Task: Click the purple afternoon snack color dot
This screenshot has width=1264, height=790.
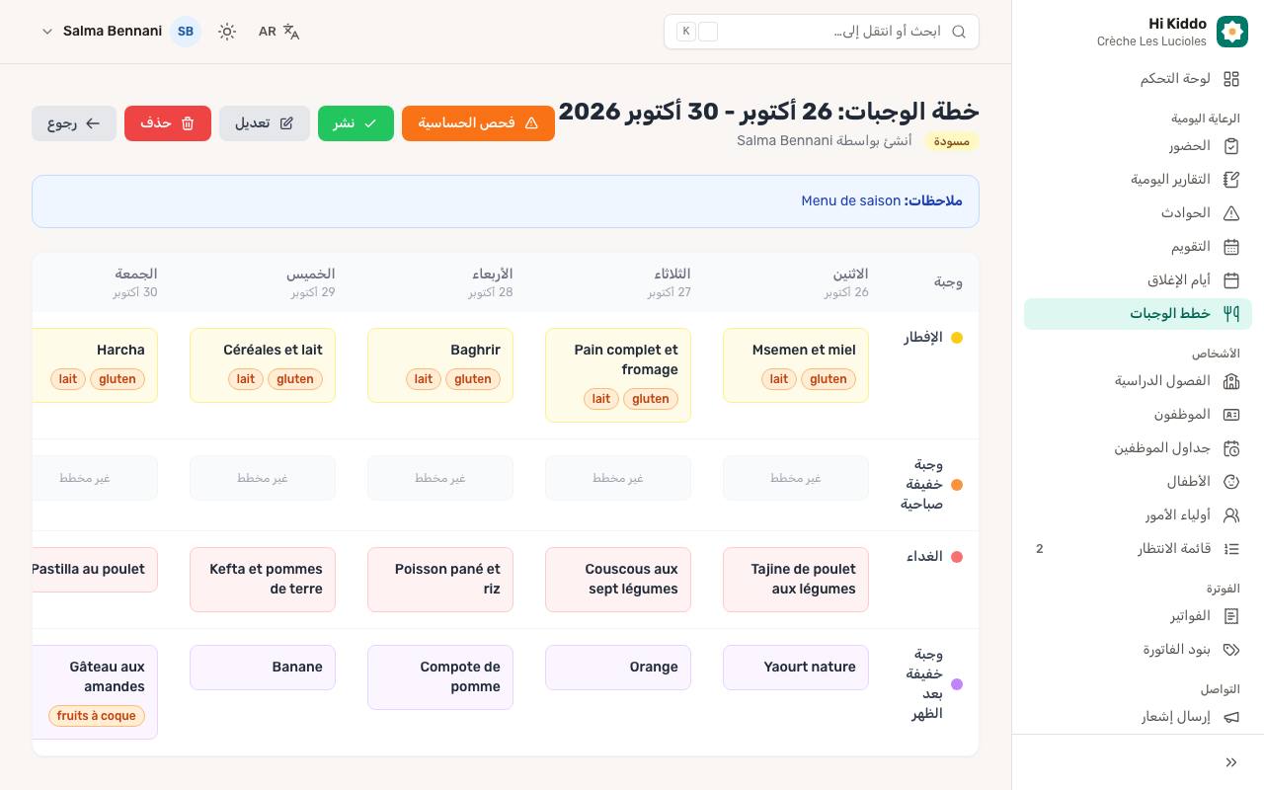Action: click(957, 684)
